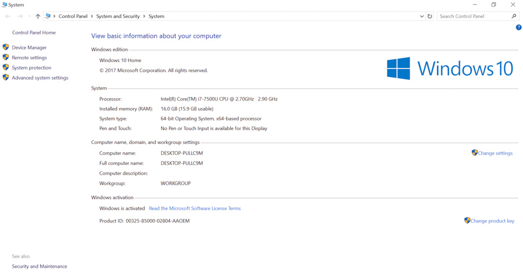This screenshot has height=277, width=523.
Task: Click the shield icon beside Device Manager
Action: [x=6, y=47]
